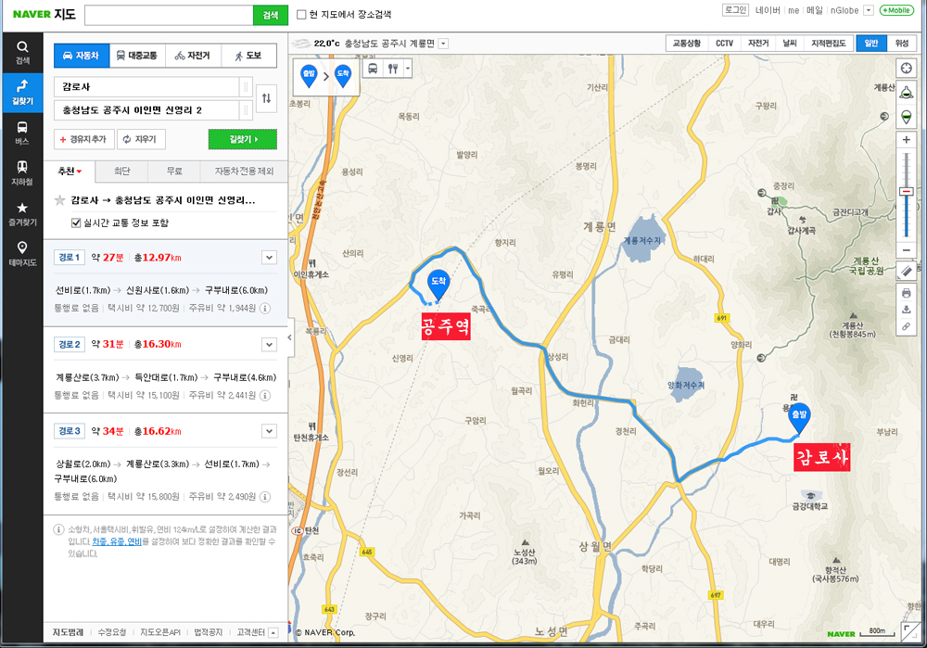Uncheck 실시간 교통 정보 포함 checkbox
This screenshot has height=648, width=927.
(x=76, y=222)
